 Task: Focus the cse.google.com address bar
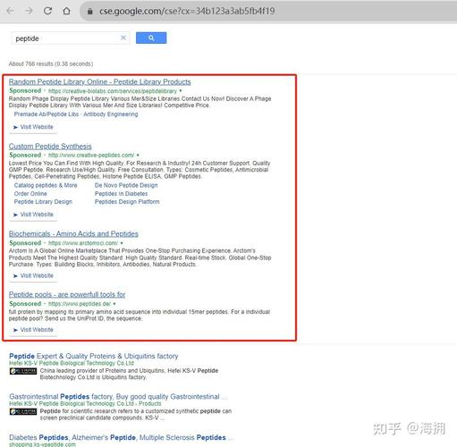268,11
